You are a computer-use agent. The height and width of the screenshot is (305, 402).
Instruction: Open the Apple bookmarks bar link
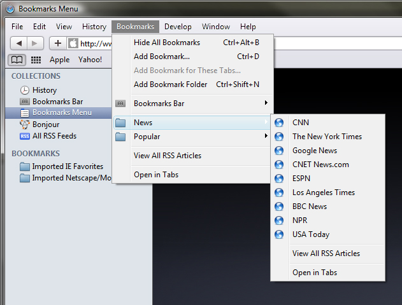[x=60, y=60]
